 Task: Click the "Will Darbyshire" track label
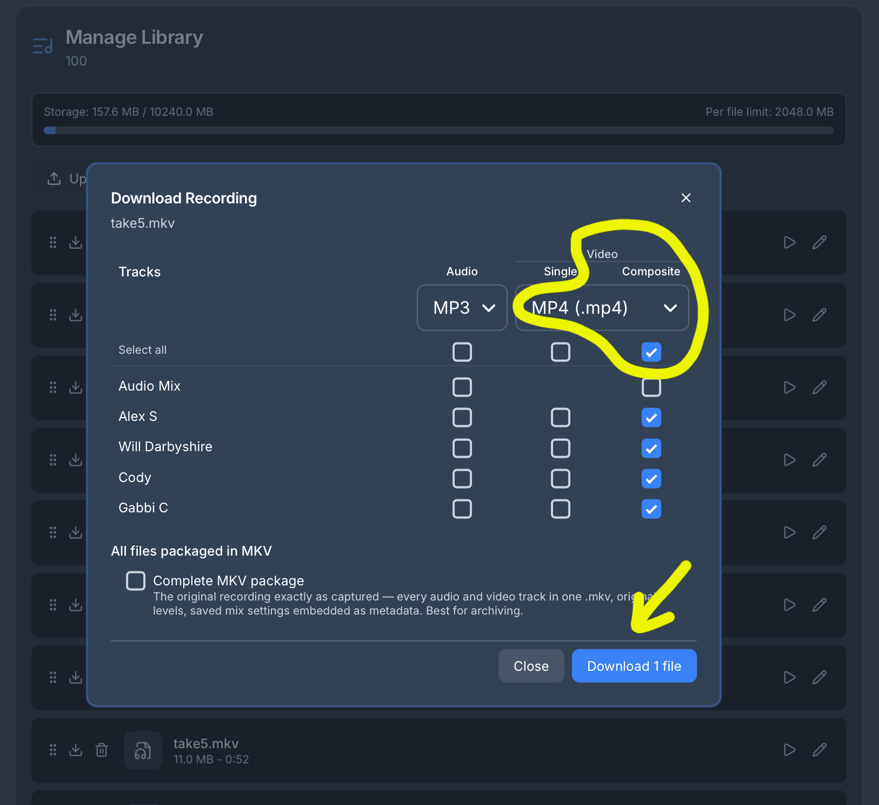point(165,447)
